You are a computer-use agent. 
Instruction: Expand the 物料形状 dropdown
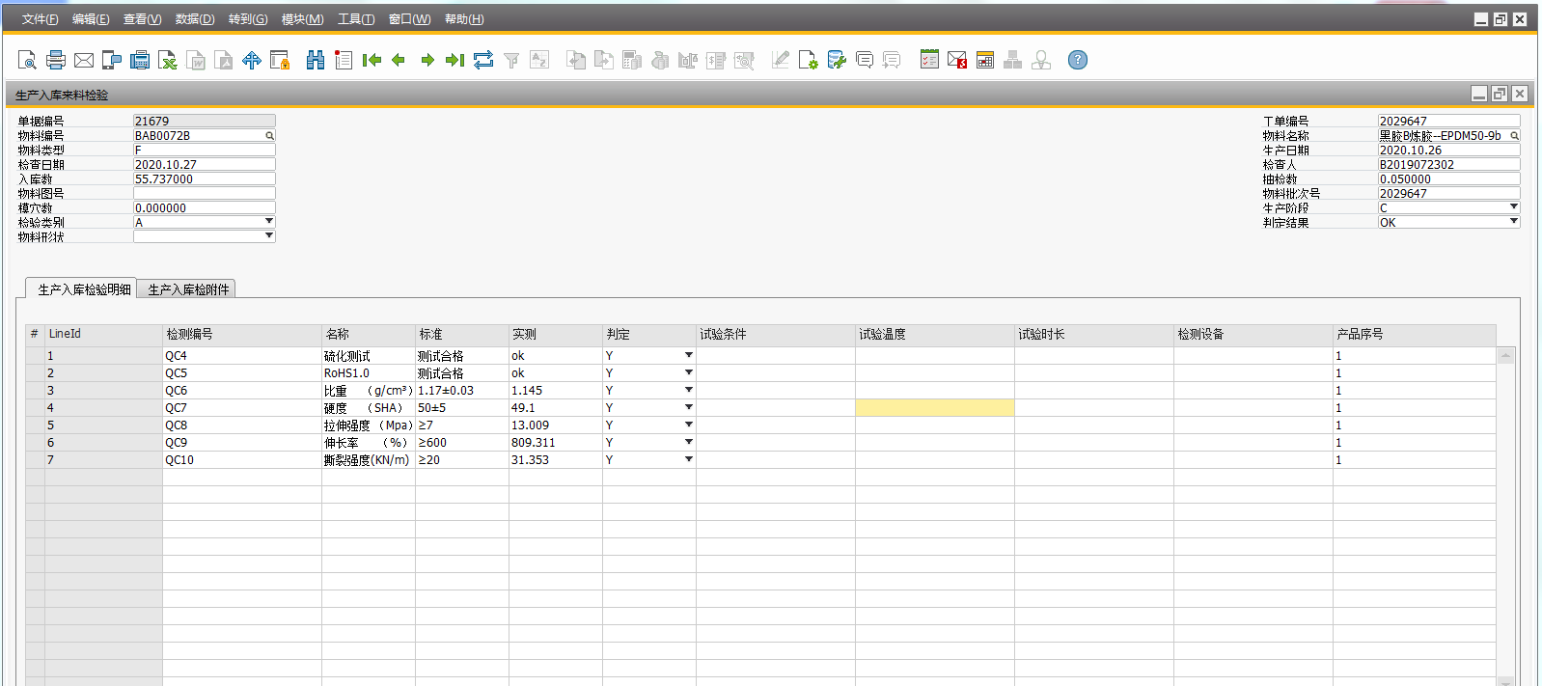click(x=269, y=236)
